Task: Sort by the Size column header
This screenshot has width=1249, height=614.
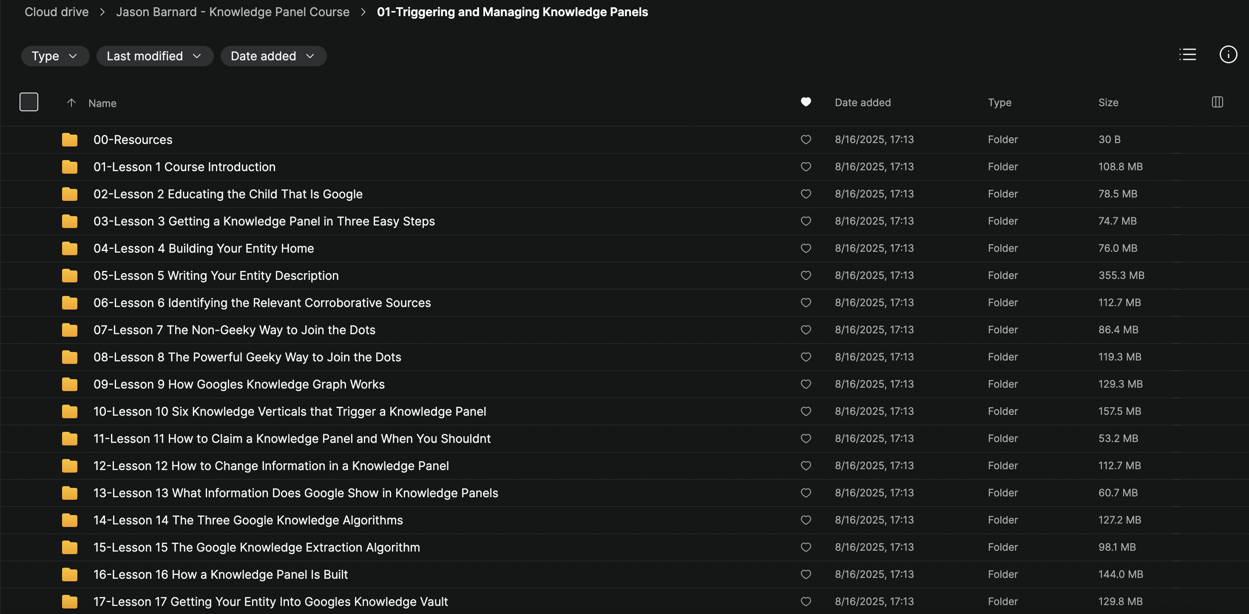Action: coord(1108,103)
